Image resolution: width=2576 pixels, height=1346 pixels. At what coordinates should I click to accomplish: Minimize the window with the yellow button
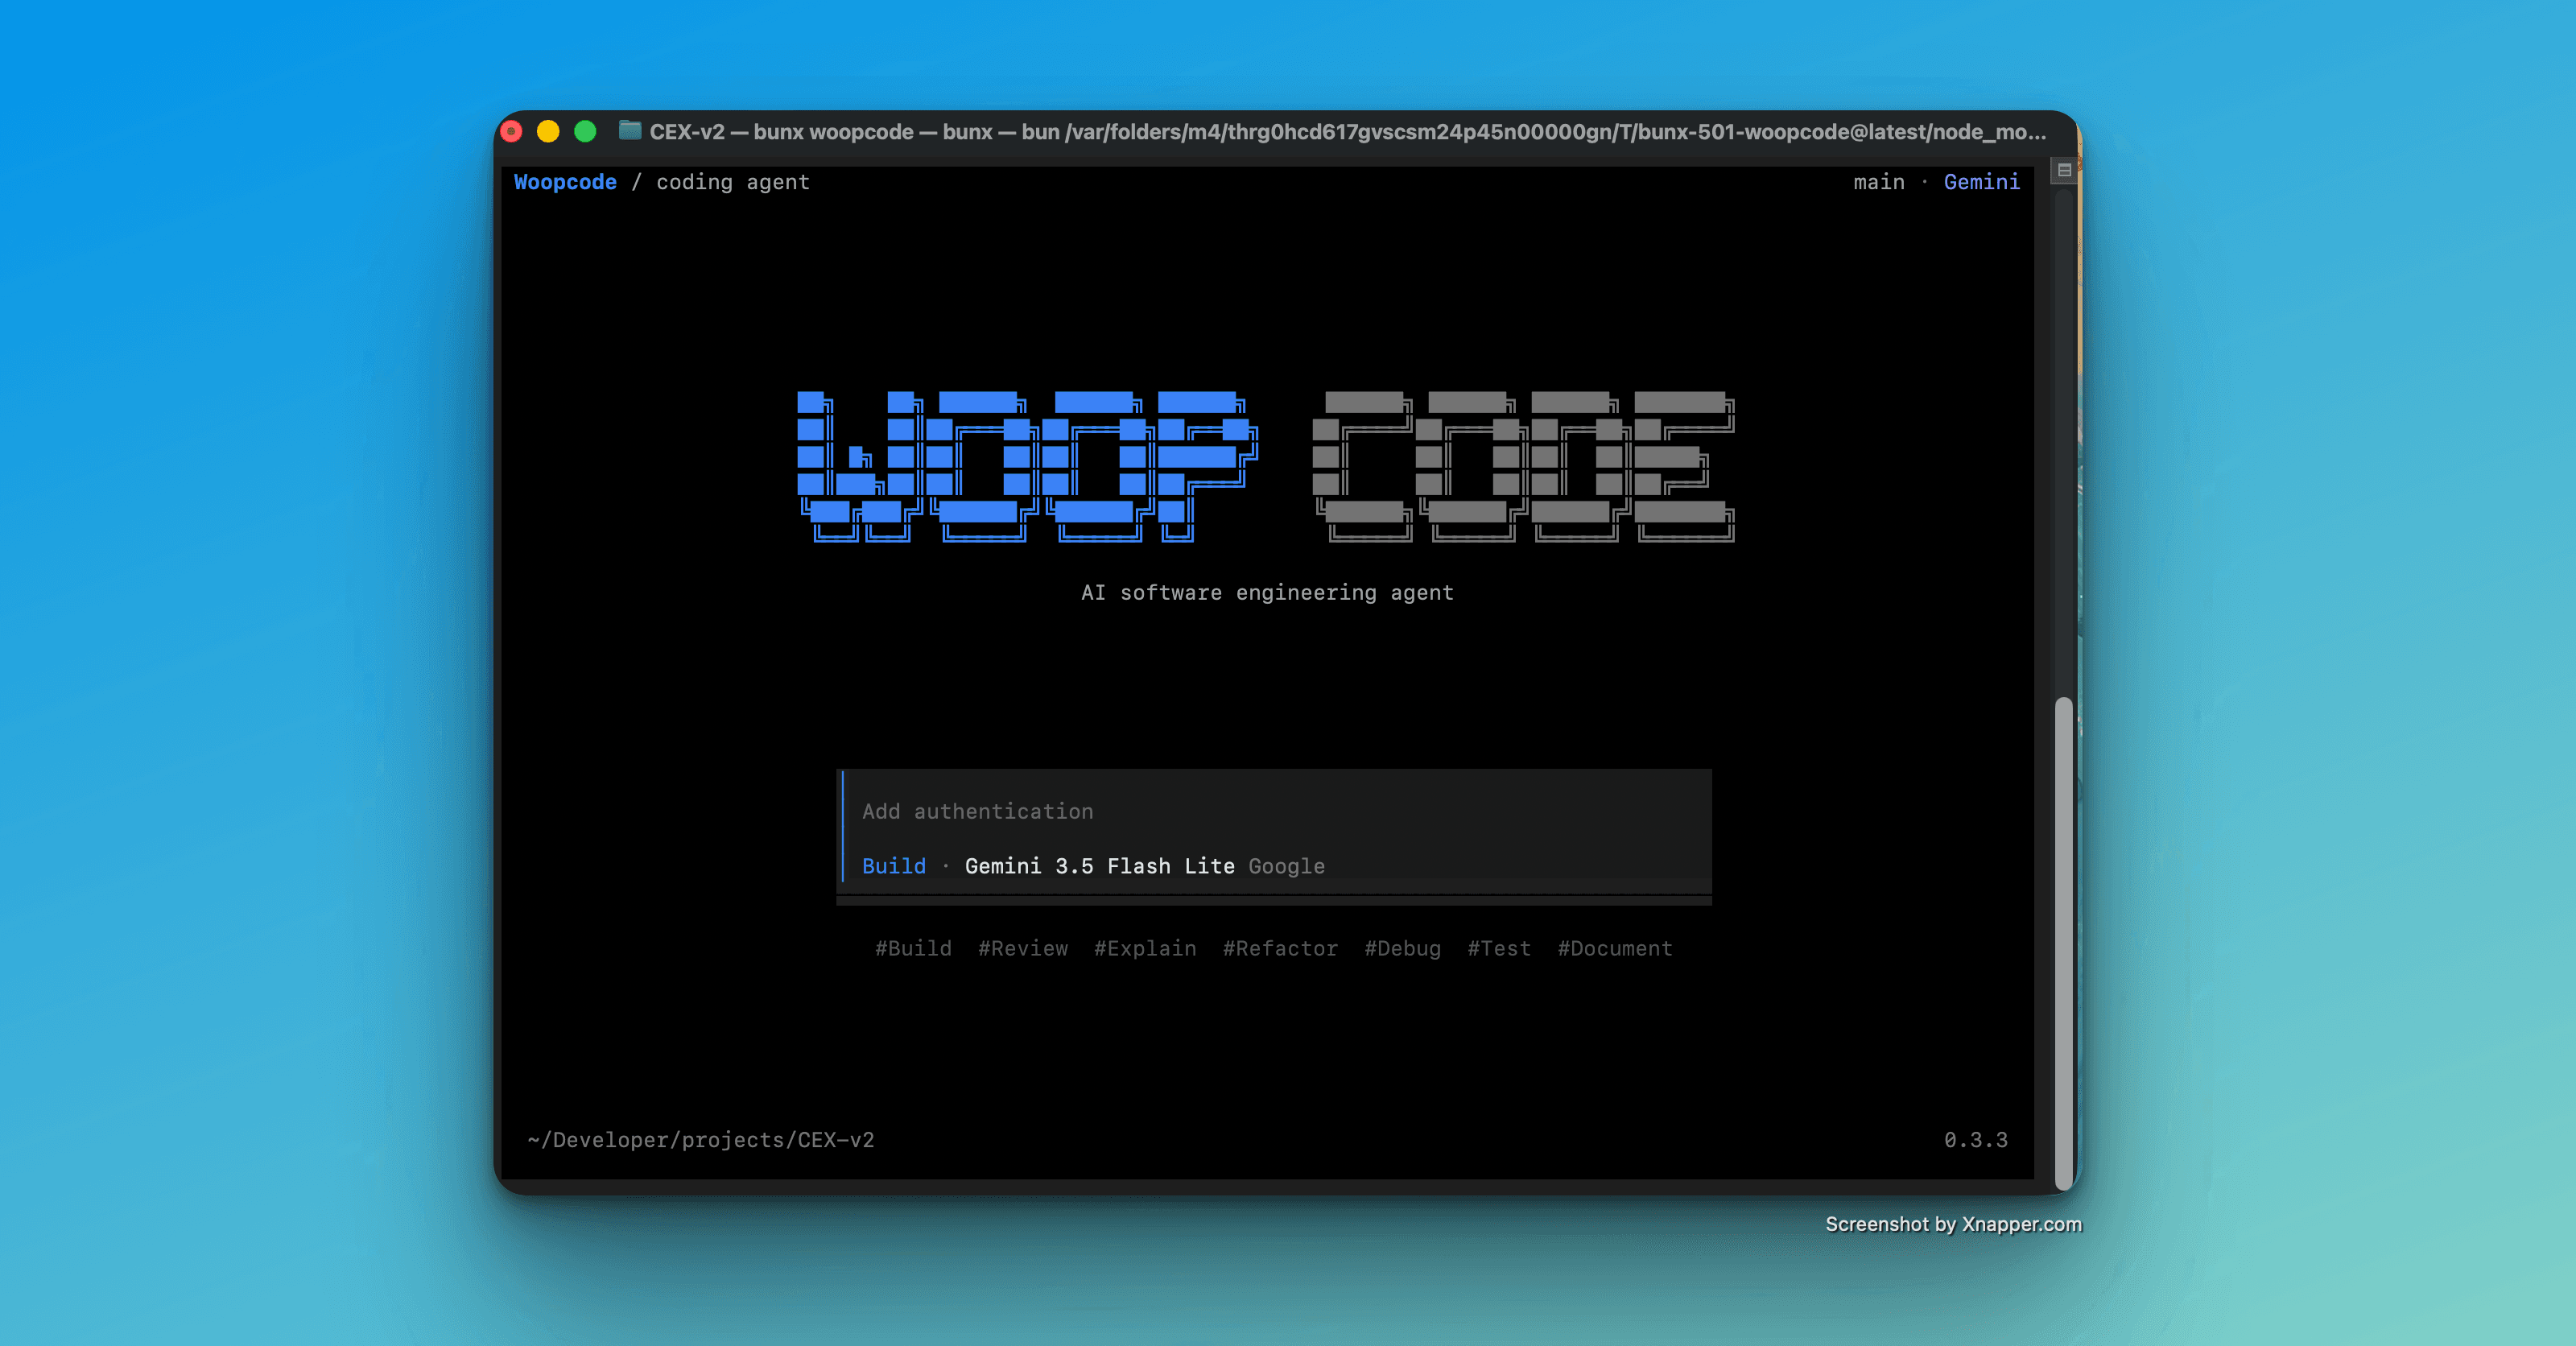coord(548,131)
